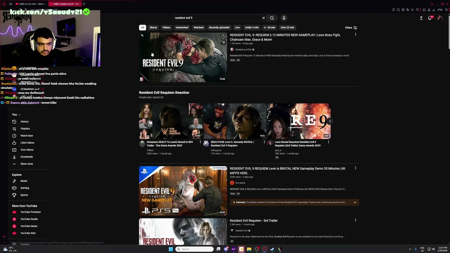Open Liked videos in the sidebar
Image resolution: width=450 pixels, height=253 pixels.
point(27,143)
